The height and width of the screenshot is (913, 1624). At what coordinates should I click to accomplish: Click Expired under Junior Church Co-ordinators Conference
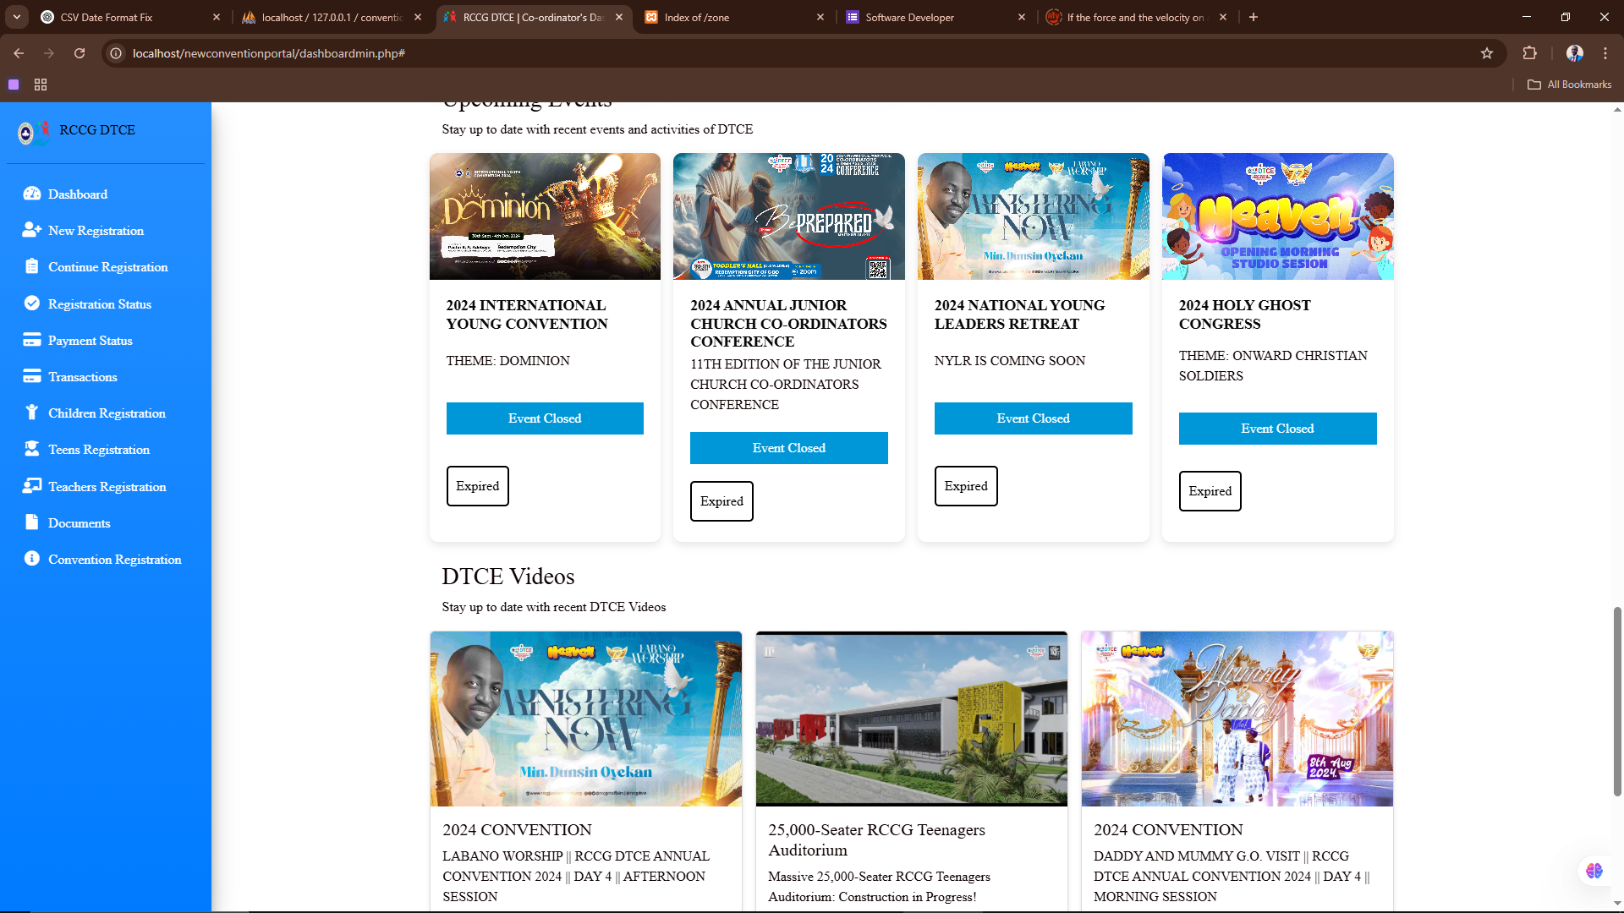coord(721,501)
